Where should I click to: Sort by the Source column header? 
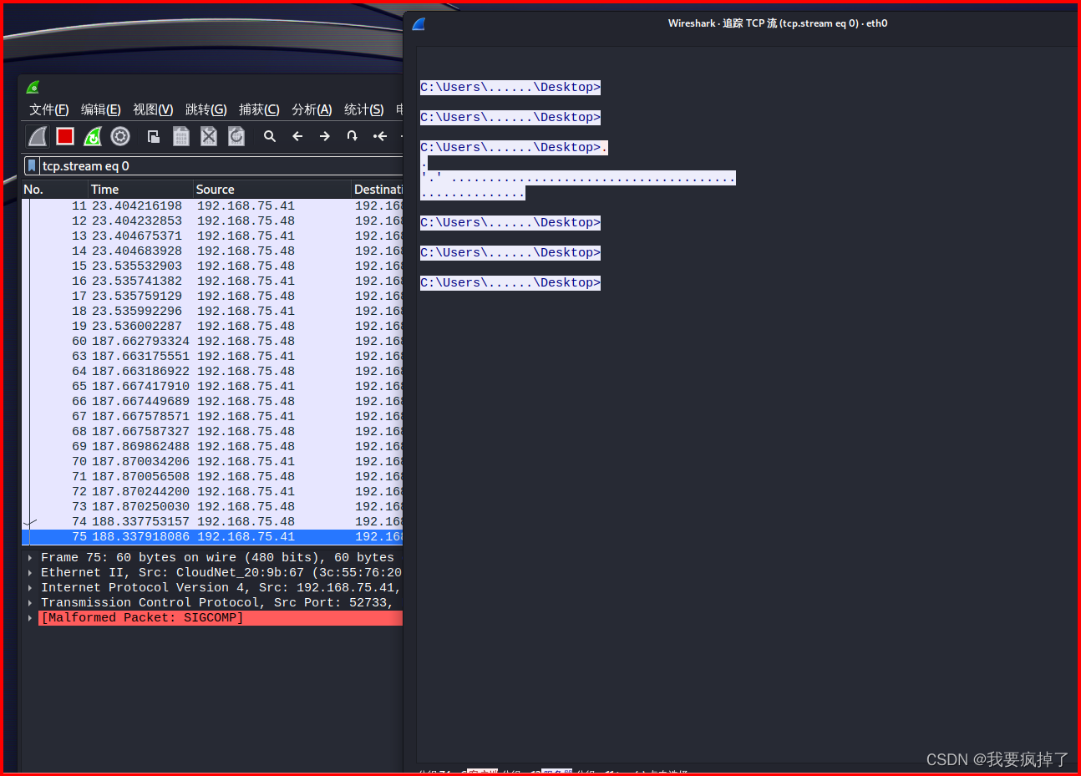(272, 190)
